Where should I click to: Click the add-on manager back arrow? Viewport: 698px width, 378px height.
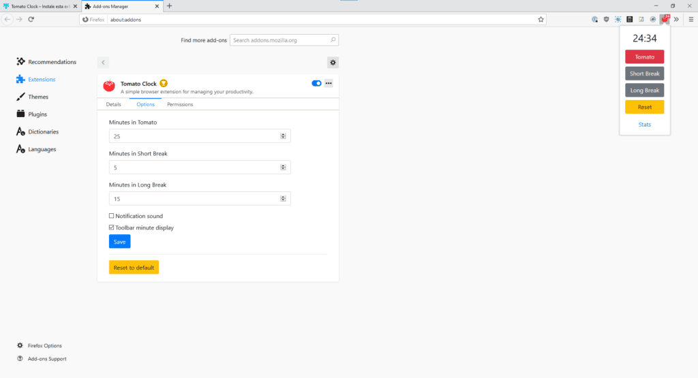pyautogui.click(x=104, y=62)
